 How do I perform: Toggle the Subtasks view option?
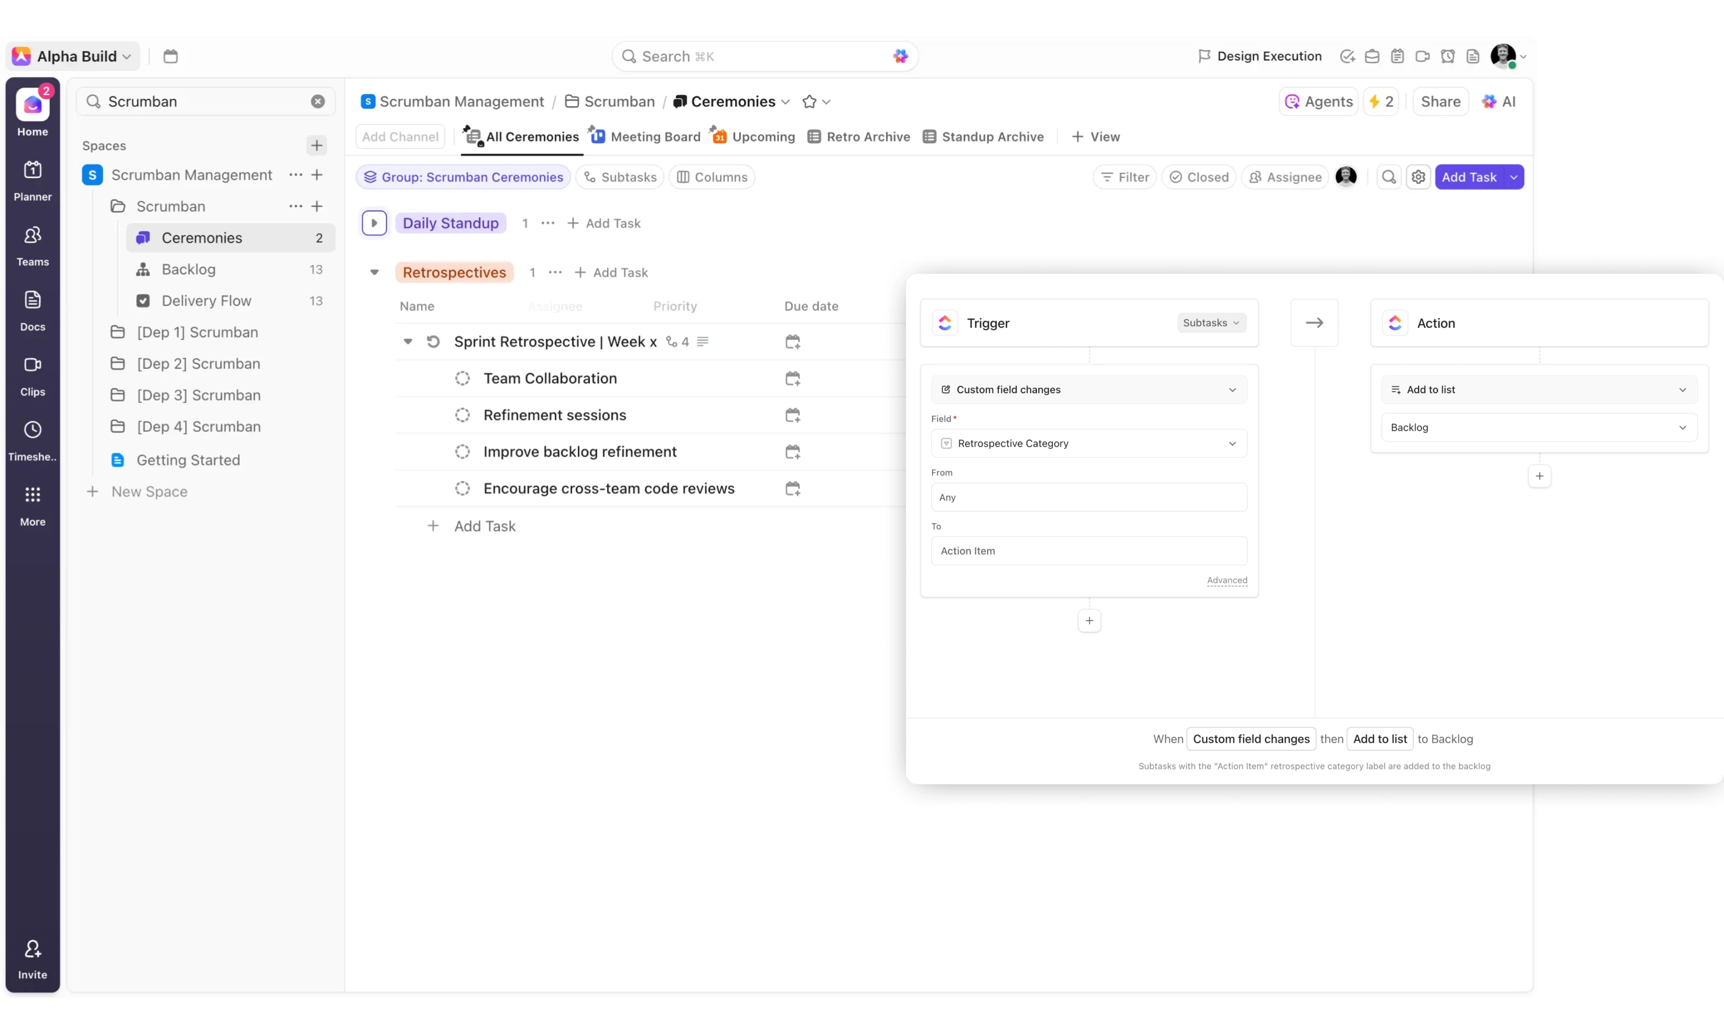[x=619, y=177]
